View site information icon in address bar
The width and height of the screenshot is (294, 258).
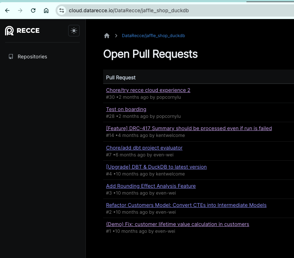pos(62,10)
